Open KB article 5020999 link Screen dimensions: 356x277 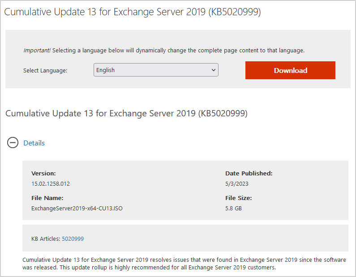(73, 239)
